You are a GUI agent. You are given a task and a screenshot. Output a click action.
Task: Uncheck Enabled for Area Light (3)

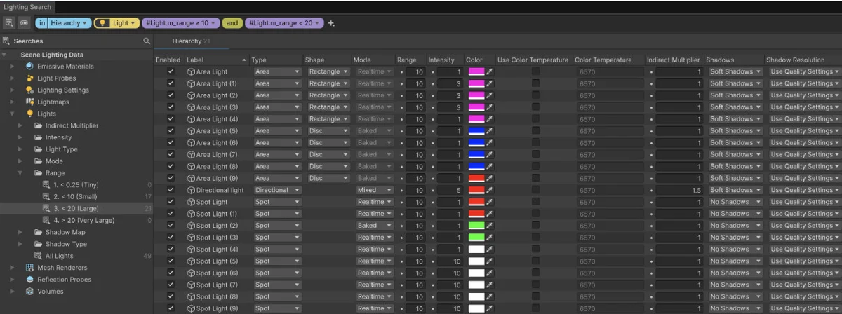pyautogui.click(x=170, y=107)
